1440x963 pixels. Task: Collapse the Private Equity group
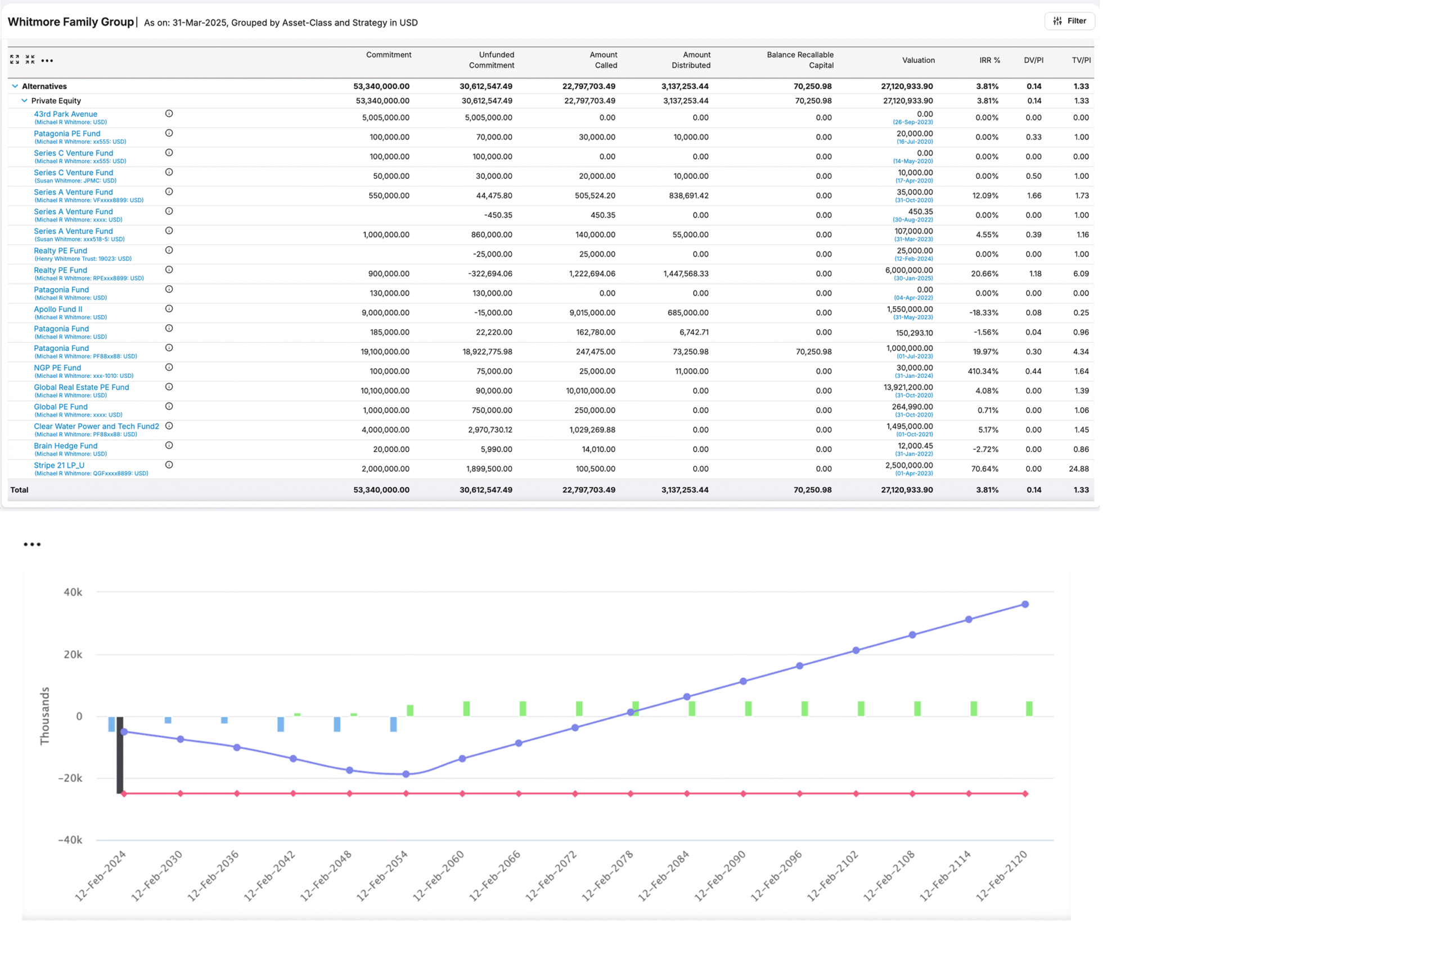(24, 100)
